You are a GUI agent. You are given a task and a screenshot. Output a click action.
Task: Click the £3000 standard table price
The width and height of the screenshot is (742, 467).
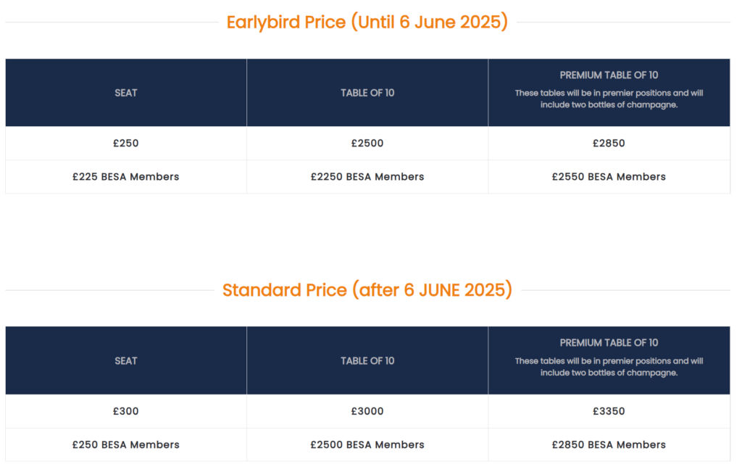[x=367, y=411]
